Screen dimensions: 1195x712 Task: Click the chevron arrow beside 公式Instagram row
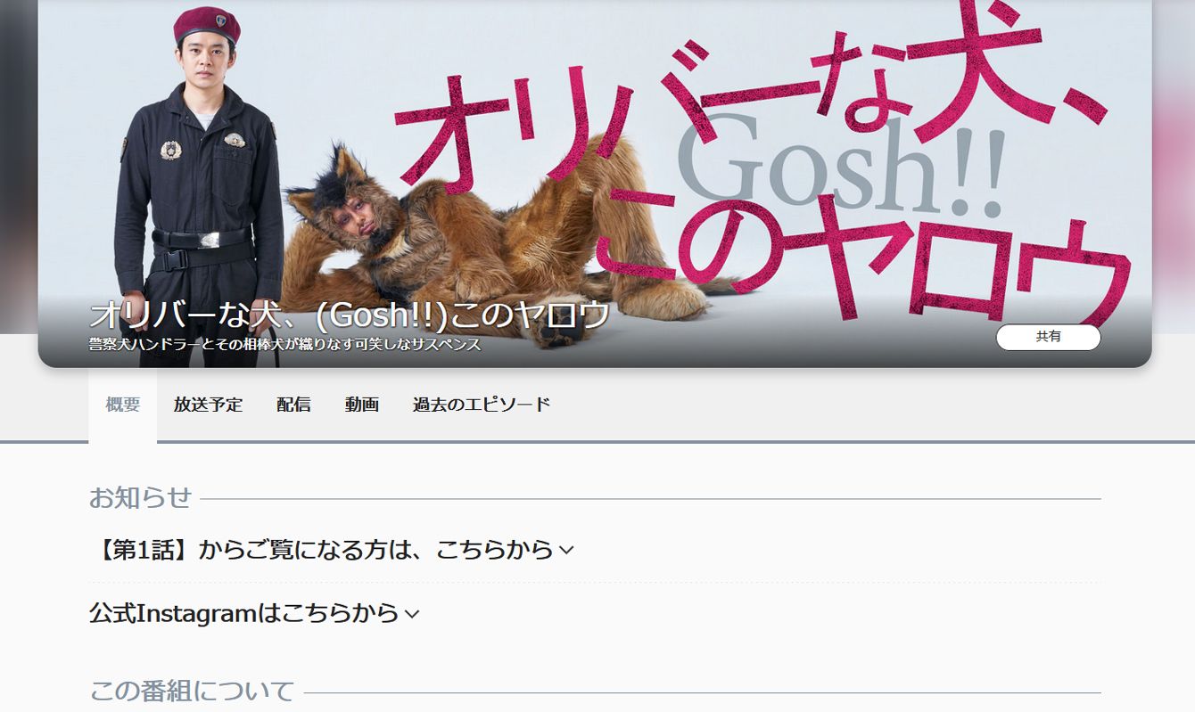(x=411, y=614)
